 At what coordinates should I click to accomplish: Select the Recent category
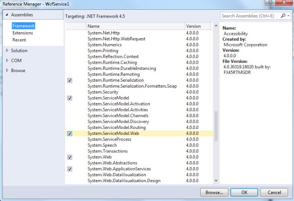(19, 40)
